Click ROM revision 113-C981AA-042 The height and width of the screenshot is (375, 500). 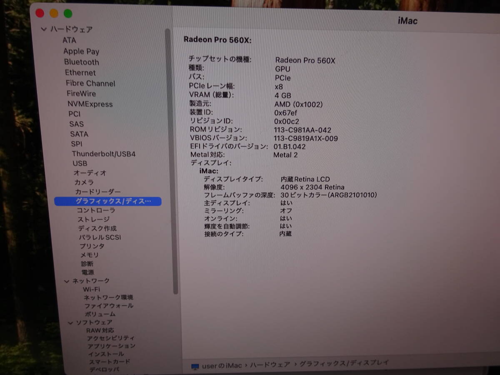pyautogui.click(x=302, y=130)
